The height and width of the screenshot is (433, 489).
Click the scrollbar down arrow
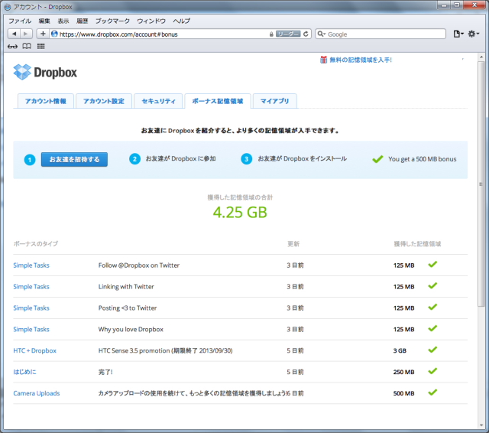(481, 425)
